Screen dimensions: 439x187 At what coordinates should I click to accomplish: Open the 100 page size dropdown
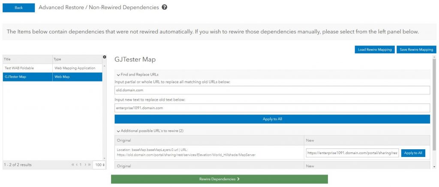99,165
